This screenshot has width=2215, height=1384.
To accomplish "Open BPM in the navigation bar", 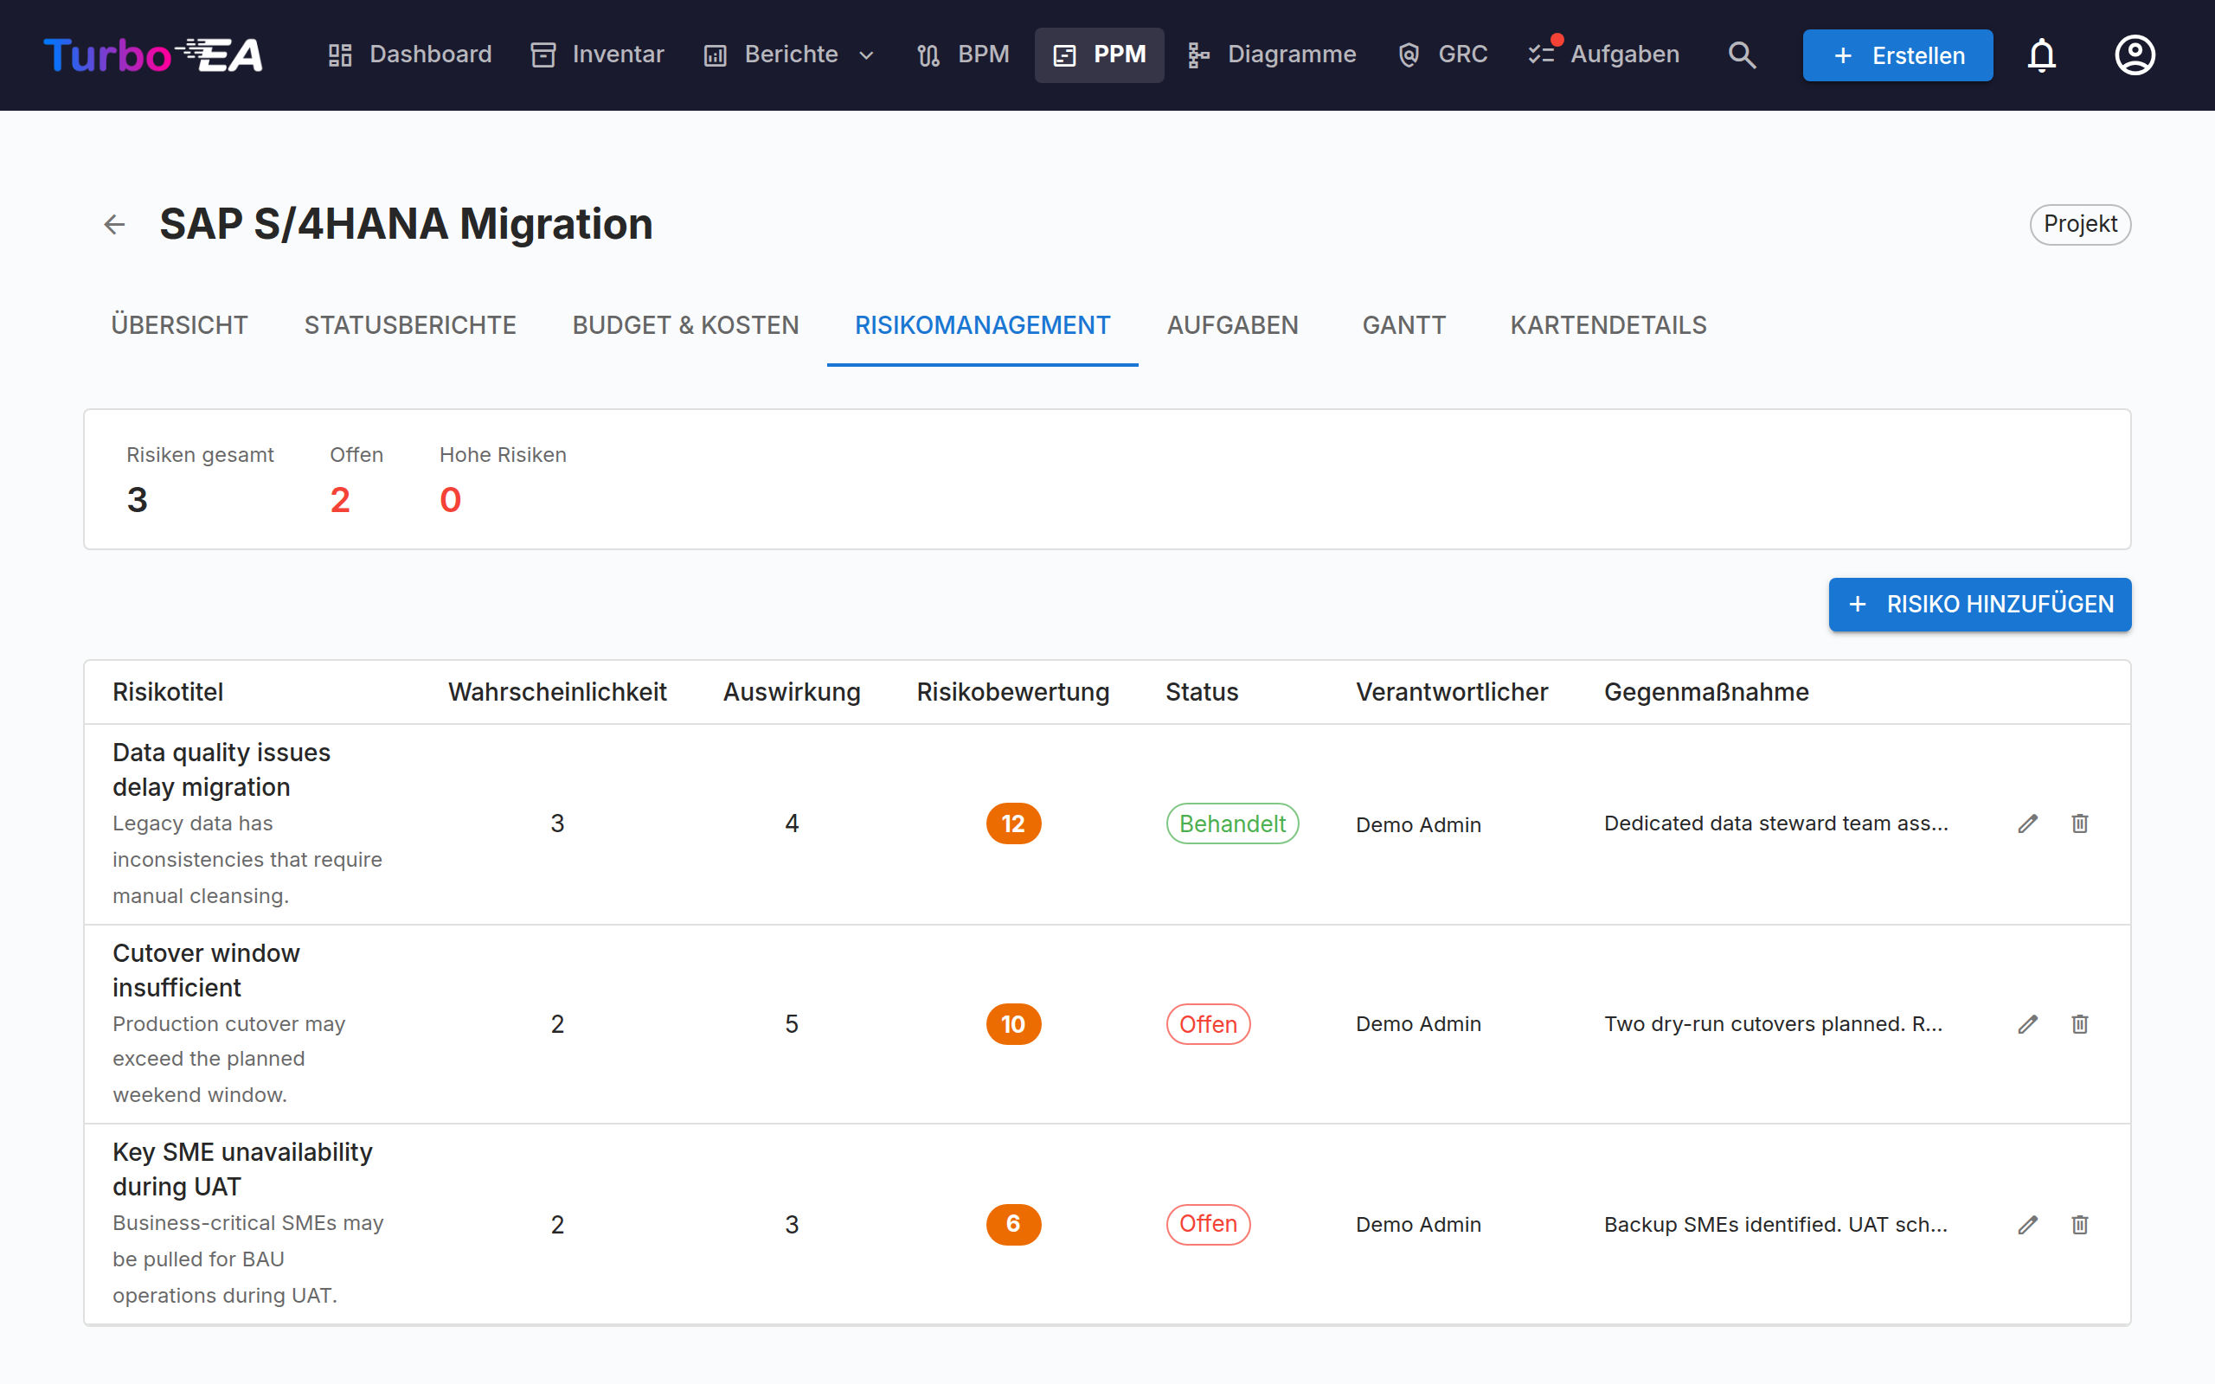I will (964, 54).
